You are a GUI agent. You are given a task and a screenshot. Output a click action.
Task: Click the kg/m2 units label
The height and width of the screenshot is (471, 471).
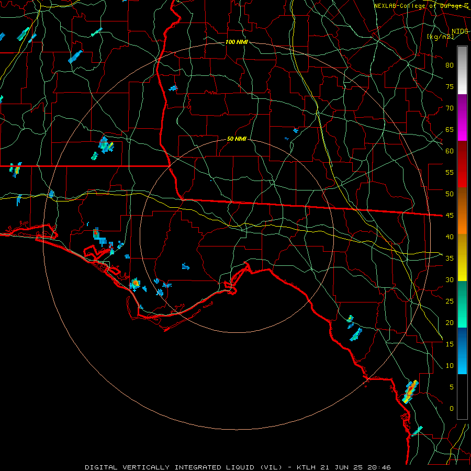click(x=440, y=37)
